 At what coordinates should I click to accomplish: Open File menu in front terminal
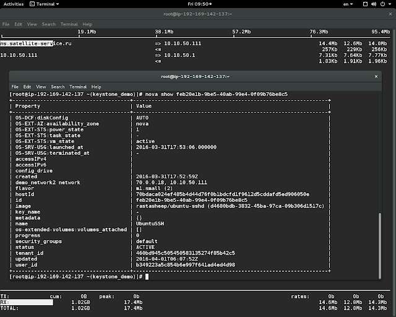click(15, 87)
